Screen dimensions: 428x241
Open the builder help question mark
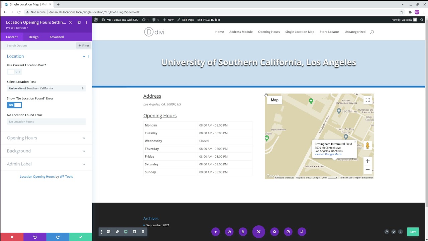[400, 232]
